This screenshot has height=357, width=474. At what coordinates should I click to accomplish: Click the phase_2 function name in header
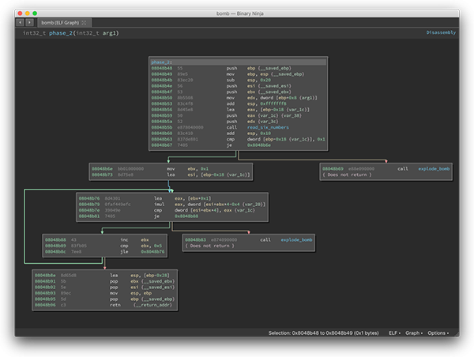(x=62, y=33)
